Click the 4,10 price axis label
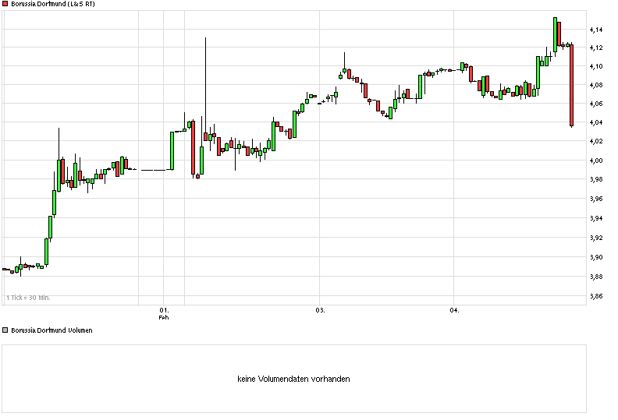The height and width of the screenshot is (420, 618). (596, 66)
